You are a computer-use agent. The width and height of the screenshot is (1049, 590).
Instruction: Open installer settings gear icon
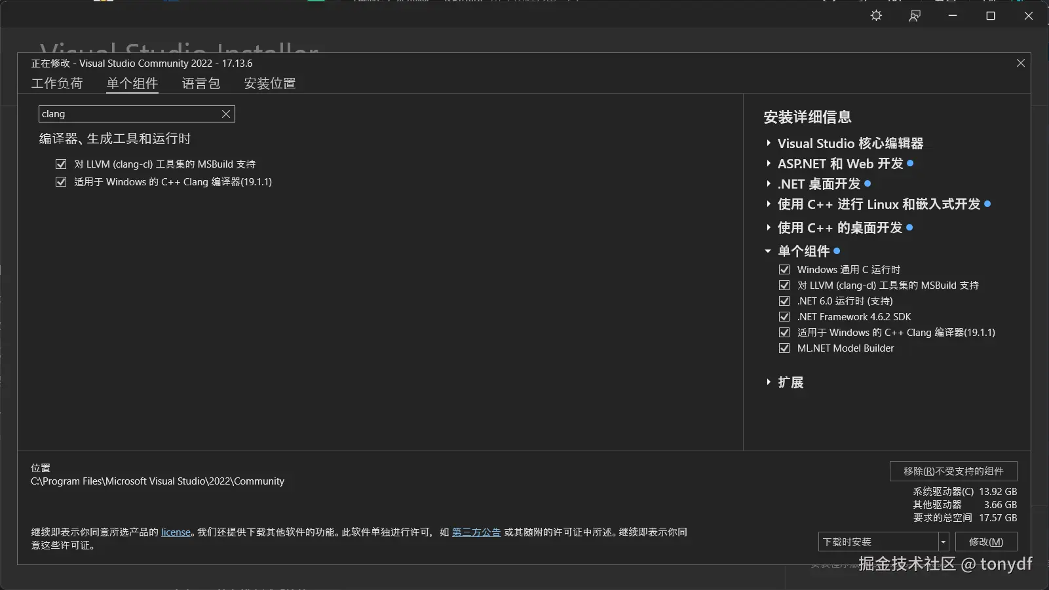tap(876, 16)
